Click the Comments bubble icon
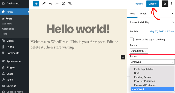This screenshot has height=93, width=175. [3, 53]
